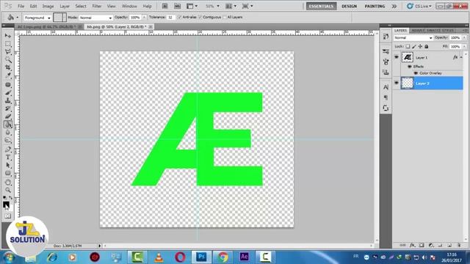
Task: Select the Crop tool
Action: [x=8, y=67]
